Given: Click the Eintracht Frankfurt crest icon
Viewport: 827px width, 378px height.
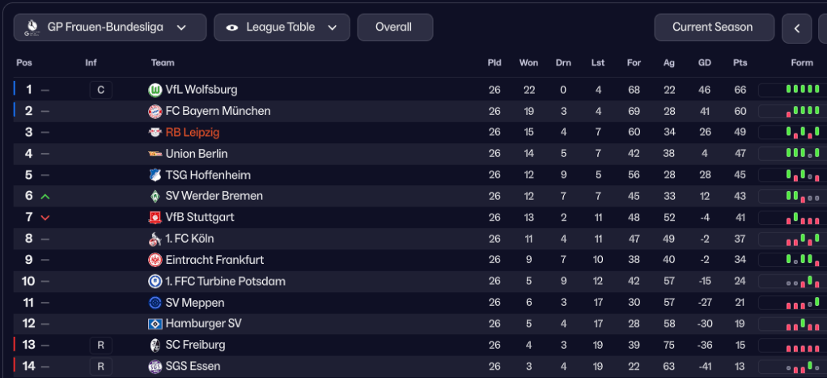Looking at the screenshot, I should 155,260.
